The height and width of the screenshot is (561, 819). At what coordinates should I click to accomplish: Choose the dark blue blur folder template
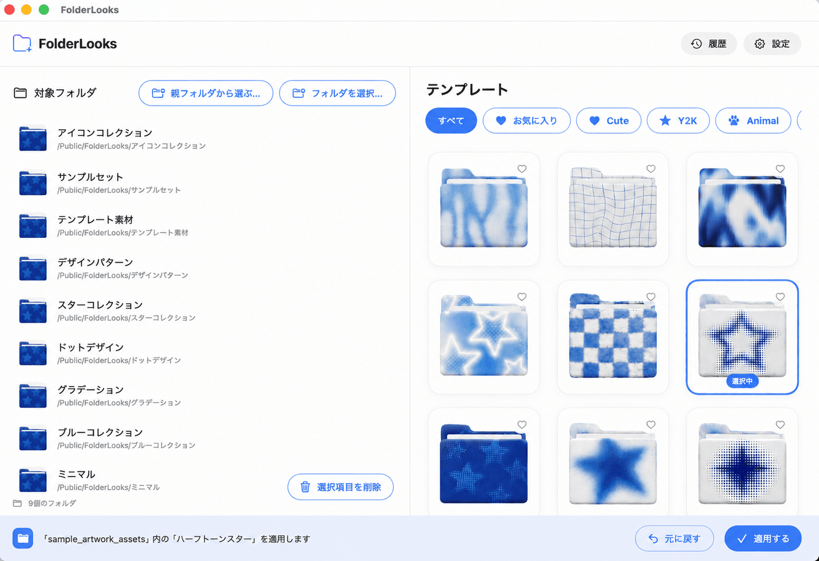point(742,209)
